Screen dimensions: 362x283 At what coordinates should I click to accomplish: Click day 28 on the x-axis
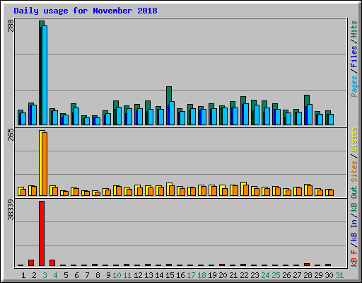[308, 275]
